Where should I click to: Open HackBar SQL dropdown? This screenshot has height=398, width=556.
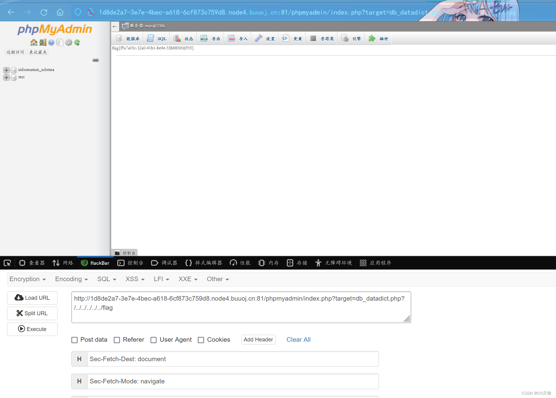(107, 279)
